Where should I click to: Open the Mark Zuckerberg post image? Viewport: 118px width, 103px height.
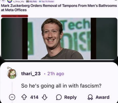click(59, 39)
